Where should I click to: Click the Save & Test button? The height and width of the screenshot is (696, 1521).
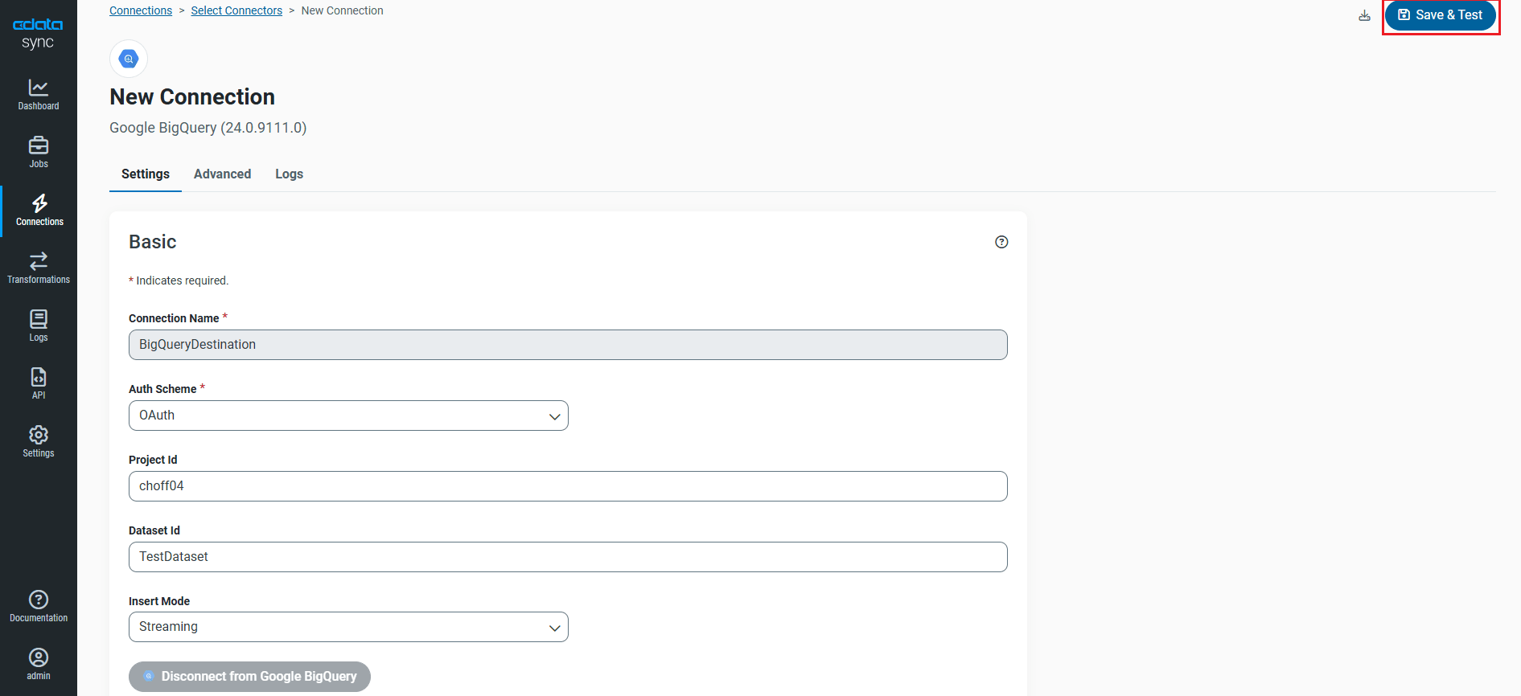tap(1440, 15)
